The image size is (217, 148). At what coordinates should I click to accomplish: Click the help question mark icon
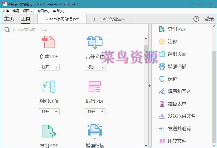point(196,19)
